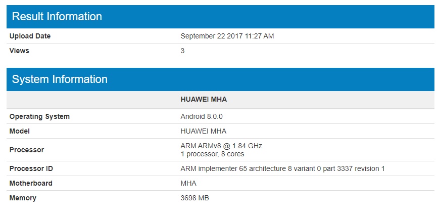Click the bold HUAWEI MHA column heading
Viewport: 439px width, 215px height.
[x=204, y=99]
